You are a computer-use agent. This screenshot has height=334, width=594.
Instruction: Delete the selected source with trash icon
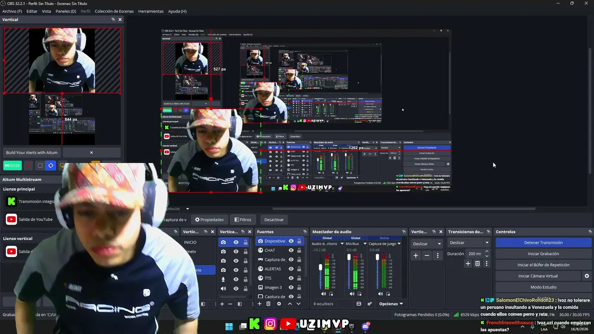tap(268, 304)
